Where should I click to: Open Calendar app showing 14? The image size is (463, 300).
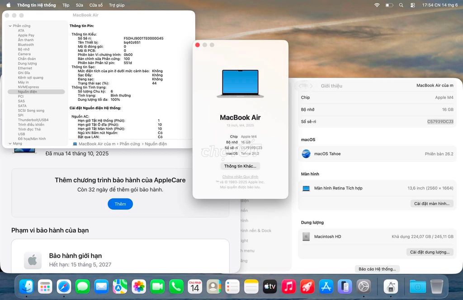tap(195, 286)
